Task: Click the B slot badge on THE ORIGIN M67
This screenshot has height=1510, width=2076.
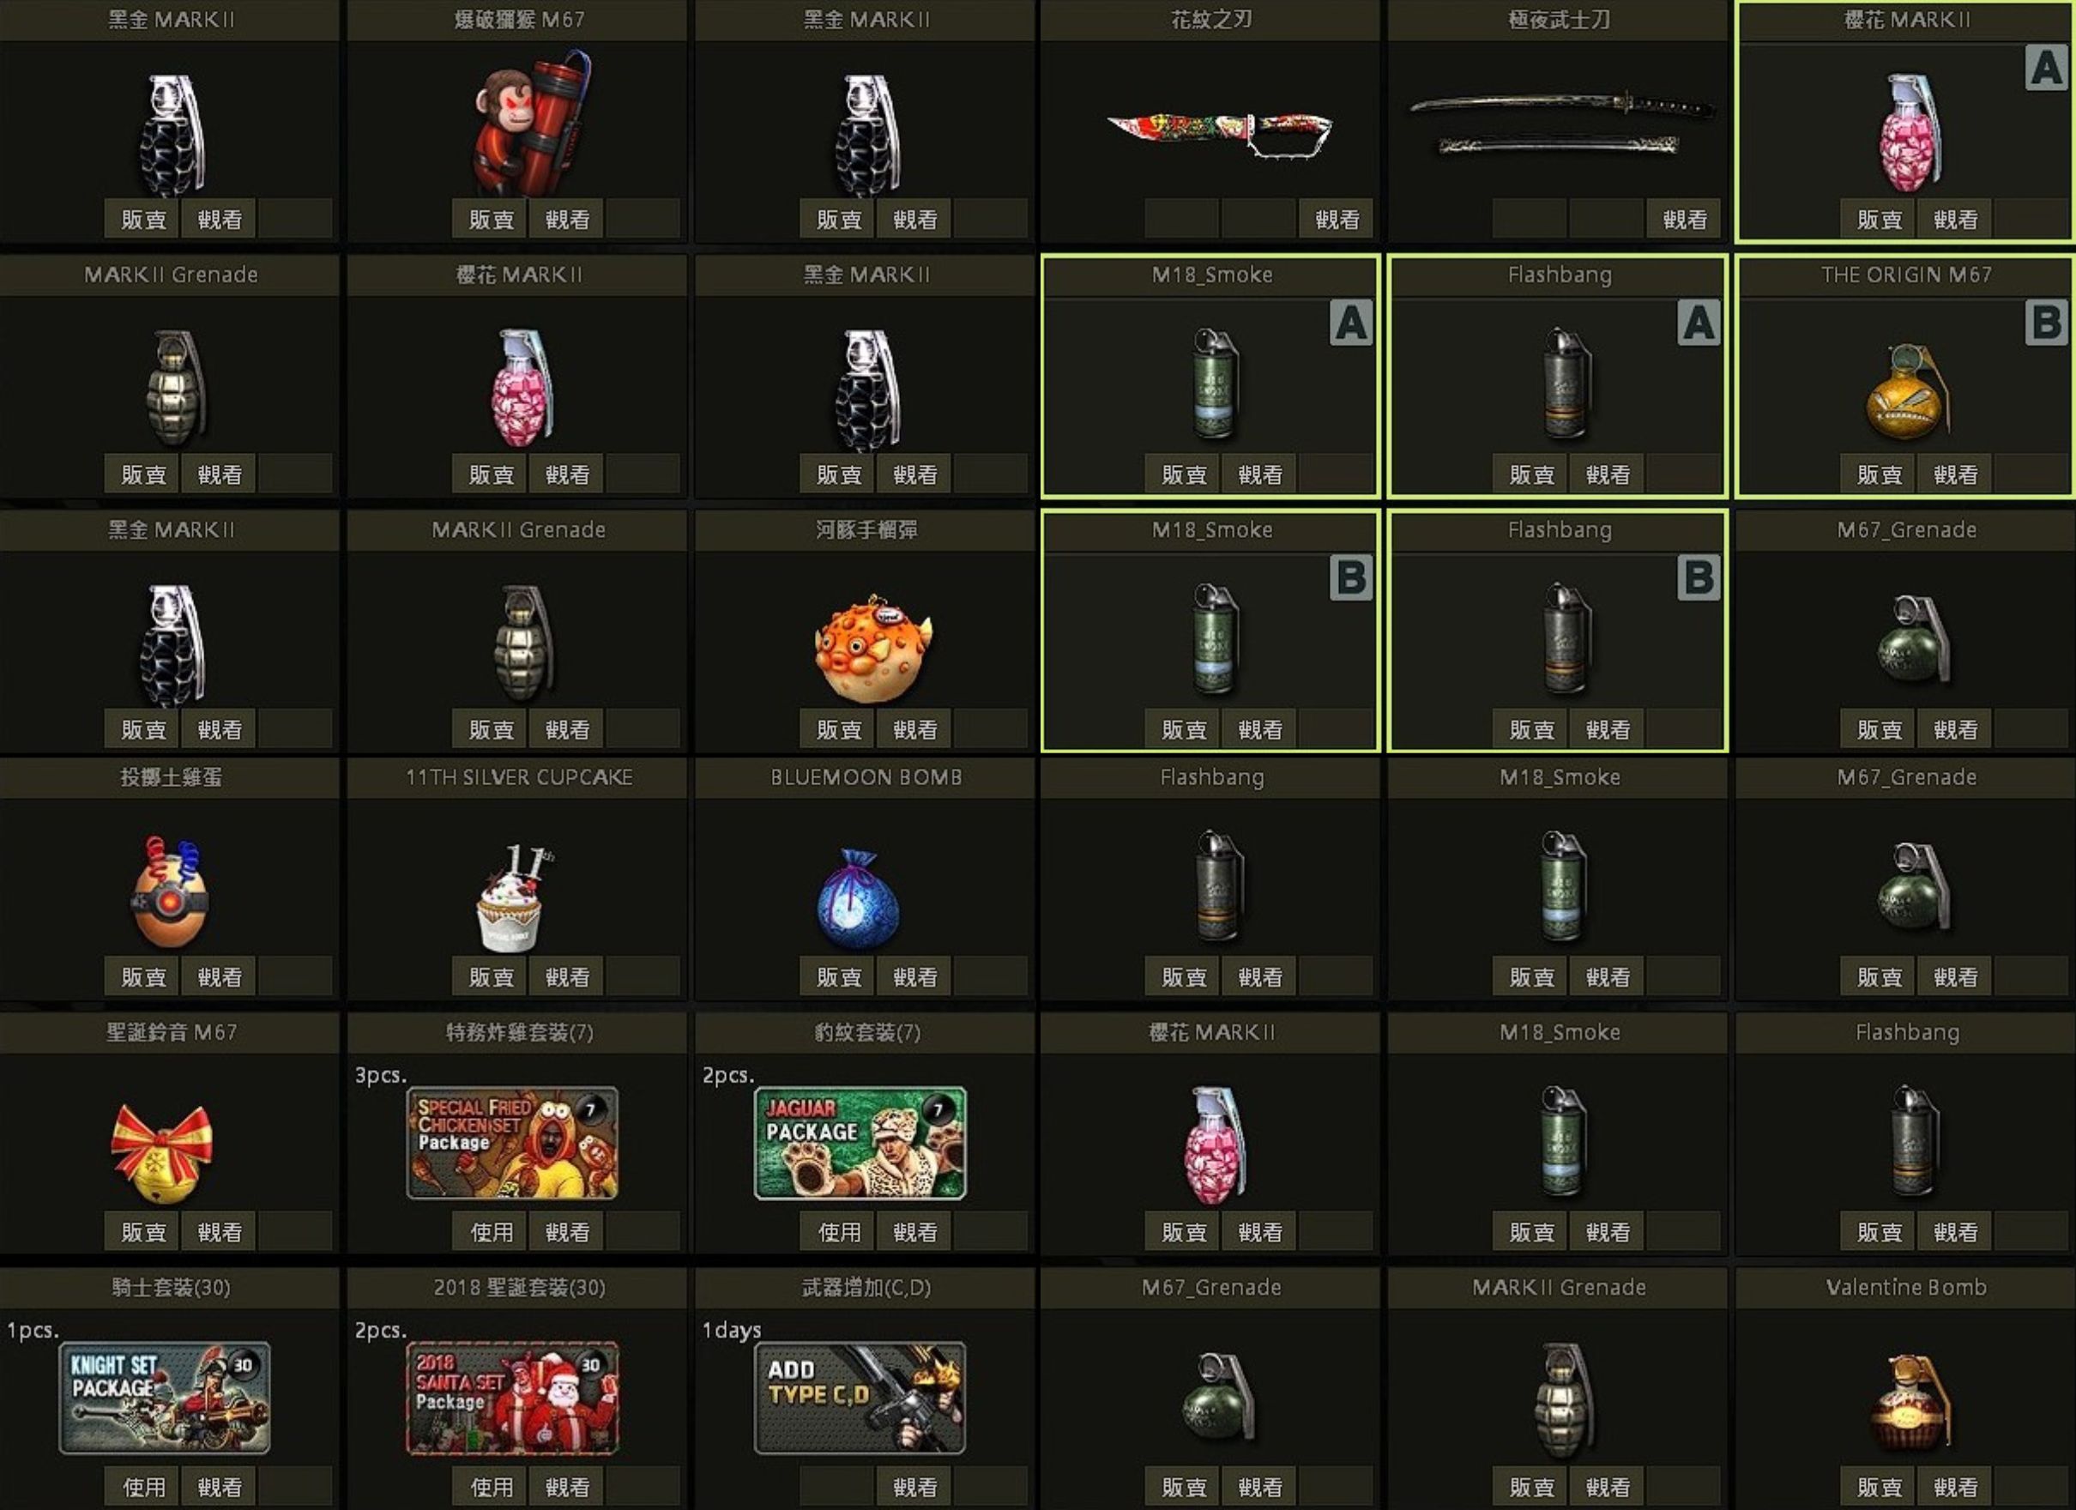Action: pos(2047,323)
